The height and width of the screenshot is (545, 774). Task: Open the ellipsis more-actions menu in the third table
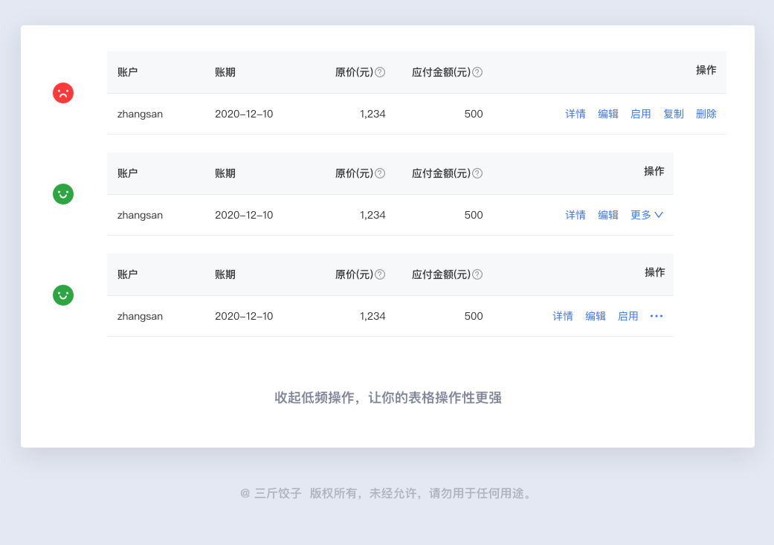tap(657, 316)
